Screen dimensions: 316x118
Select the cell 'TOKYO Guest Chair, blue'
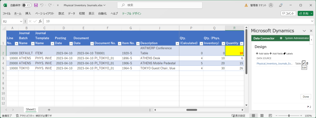pos(160,68)
